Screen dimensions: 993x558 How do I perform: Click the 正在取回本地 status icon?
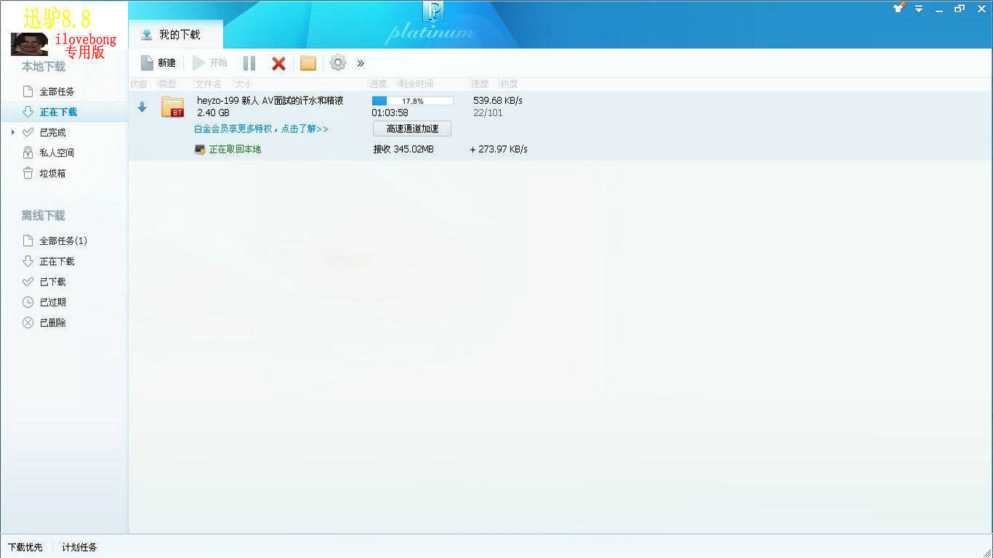coord(200,149)
